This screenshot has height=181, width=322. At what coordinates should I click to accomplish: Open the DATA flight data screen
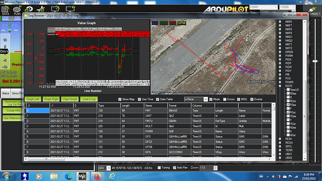(x=6, y=10)
